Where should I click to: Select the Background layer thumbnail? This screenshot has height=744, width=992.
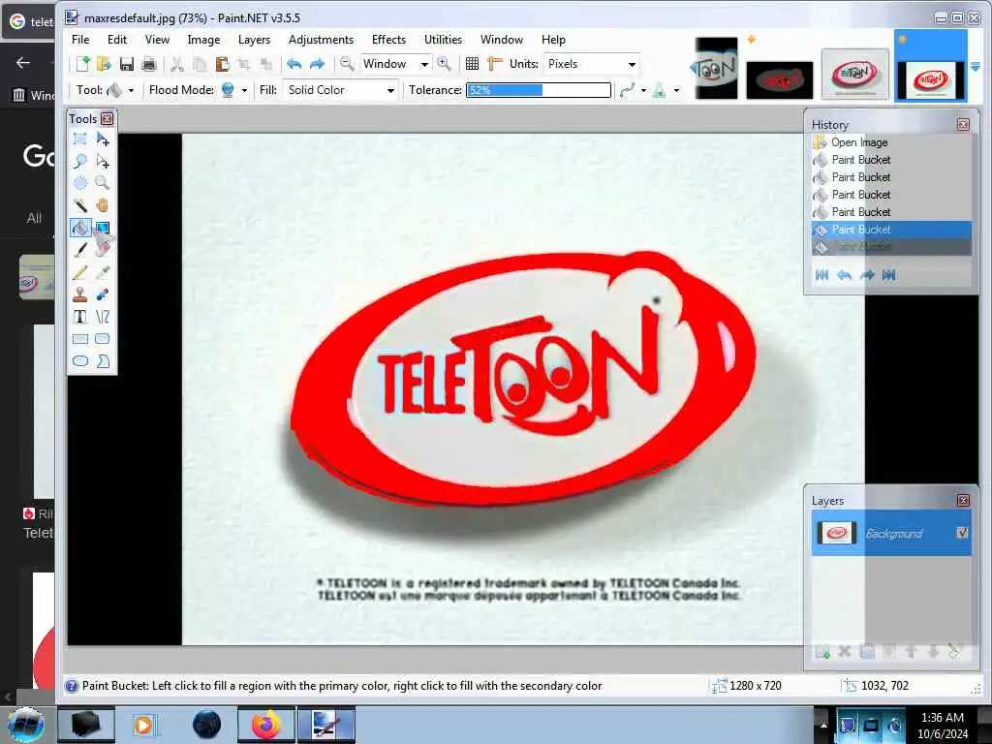[x=836, y=533]
